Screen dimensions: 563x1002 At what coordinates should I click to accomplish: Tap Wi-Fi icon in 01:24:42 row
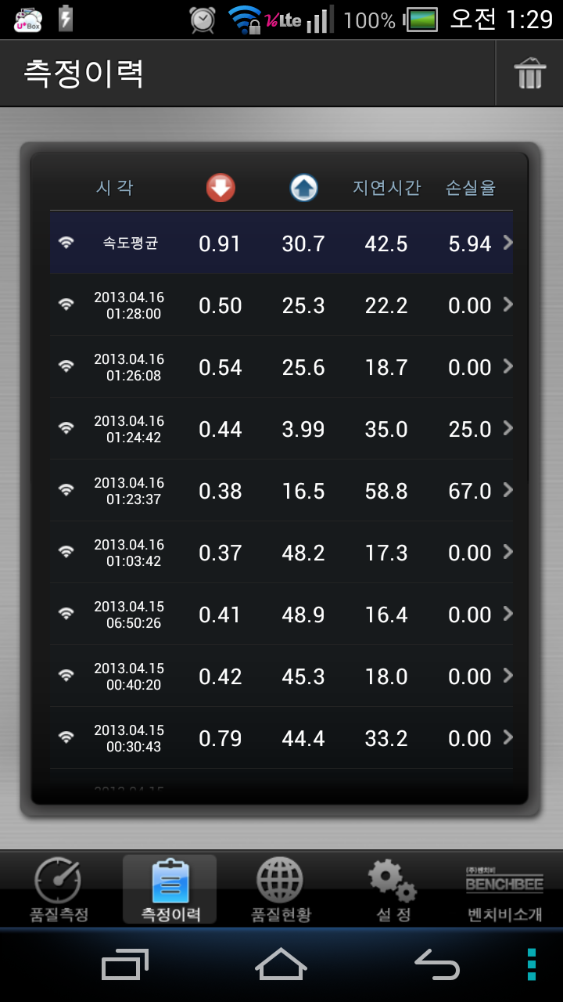click(66, 428)
